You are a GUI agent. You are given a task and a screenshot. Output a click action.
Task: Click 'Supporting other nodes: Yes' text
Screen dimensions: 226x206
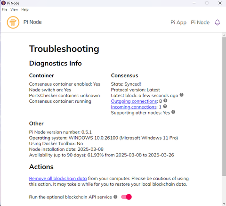click(140, 113)
